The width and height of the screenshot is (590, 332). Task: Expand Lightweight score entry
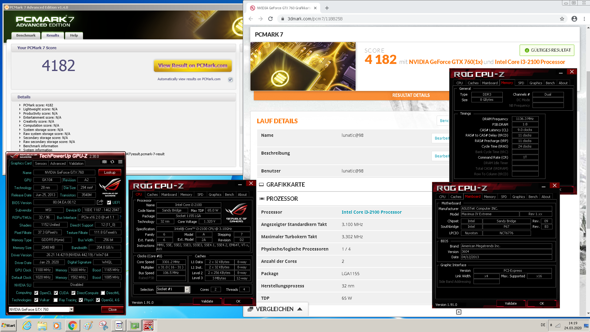20,109
